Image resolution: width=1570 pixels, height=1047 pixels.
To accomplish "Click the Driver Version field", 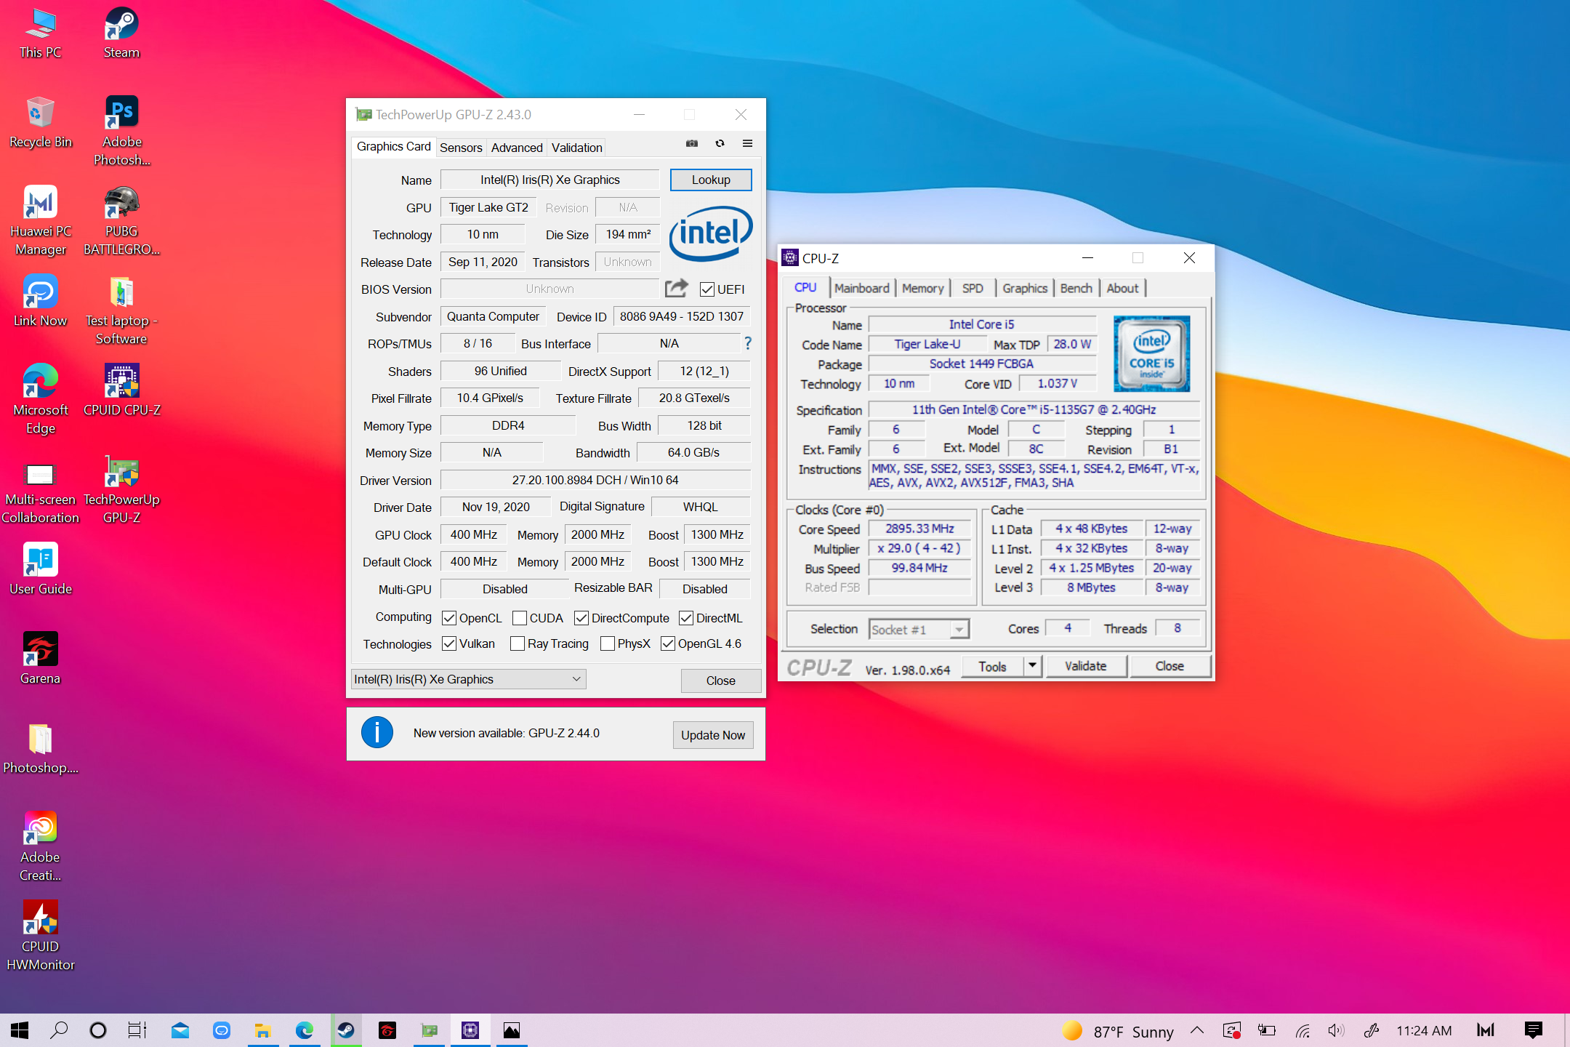I will point(595,480).
